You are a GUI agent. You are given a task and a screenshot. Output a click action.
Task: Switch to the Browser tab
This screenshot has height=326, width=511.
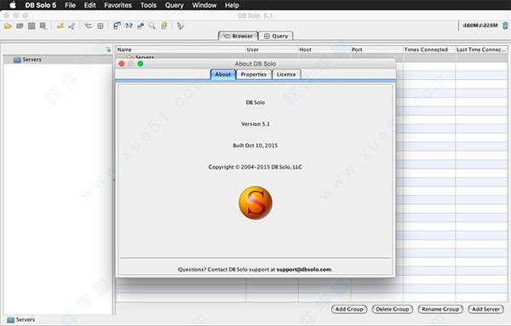[238, 36]
